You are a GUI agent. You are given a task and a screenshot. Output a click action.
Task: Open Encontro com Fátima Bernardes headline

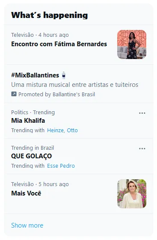(59, 44)
